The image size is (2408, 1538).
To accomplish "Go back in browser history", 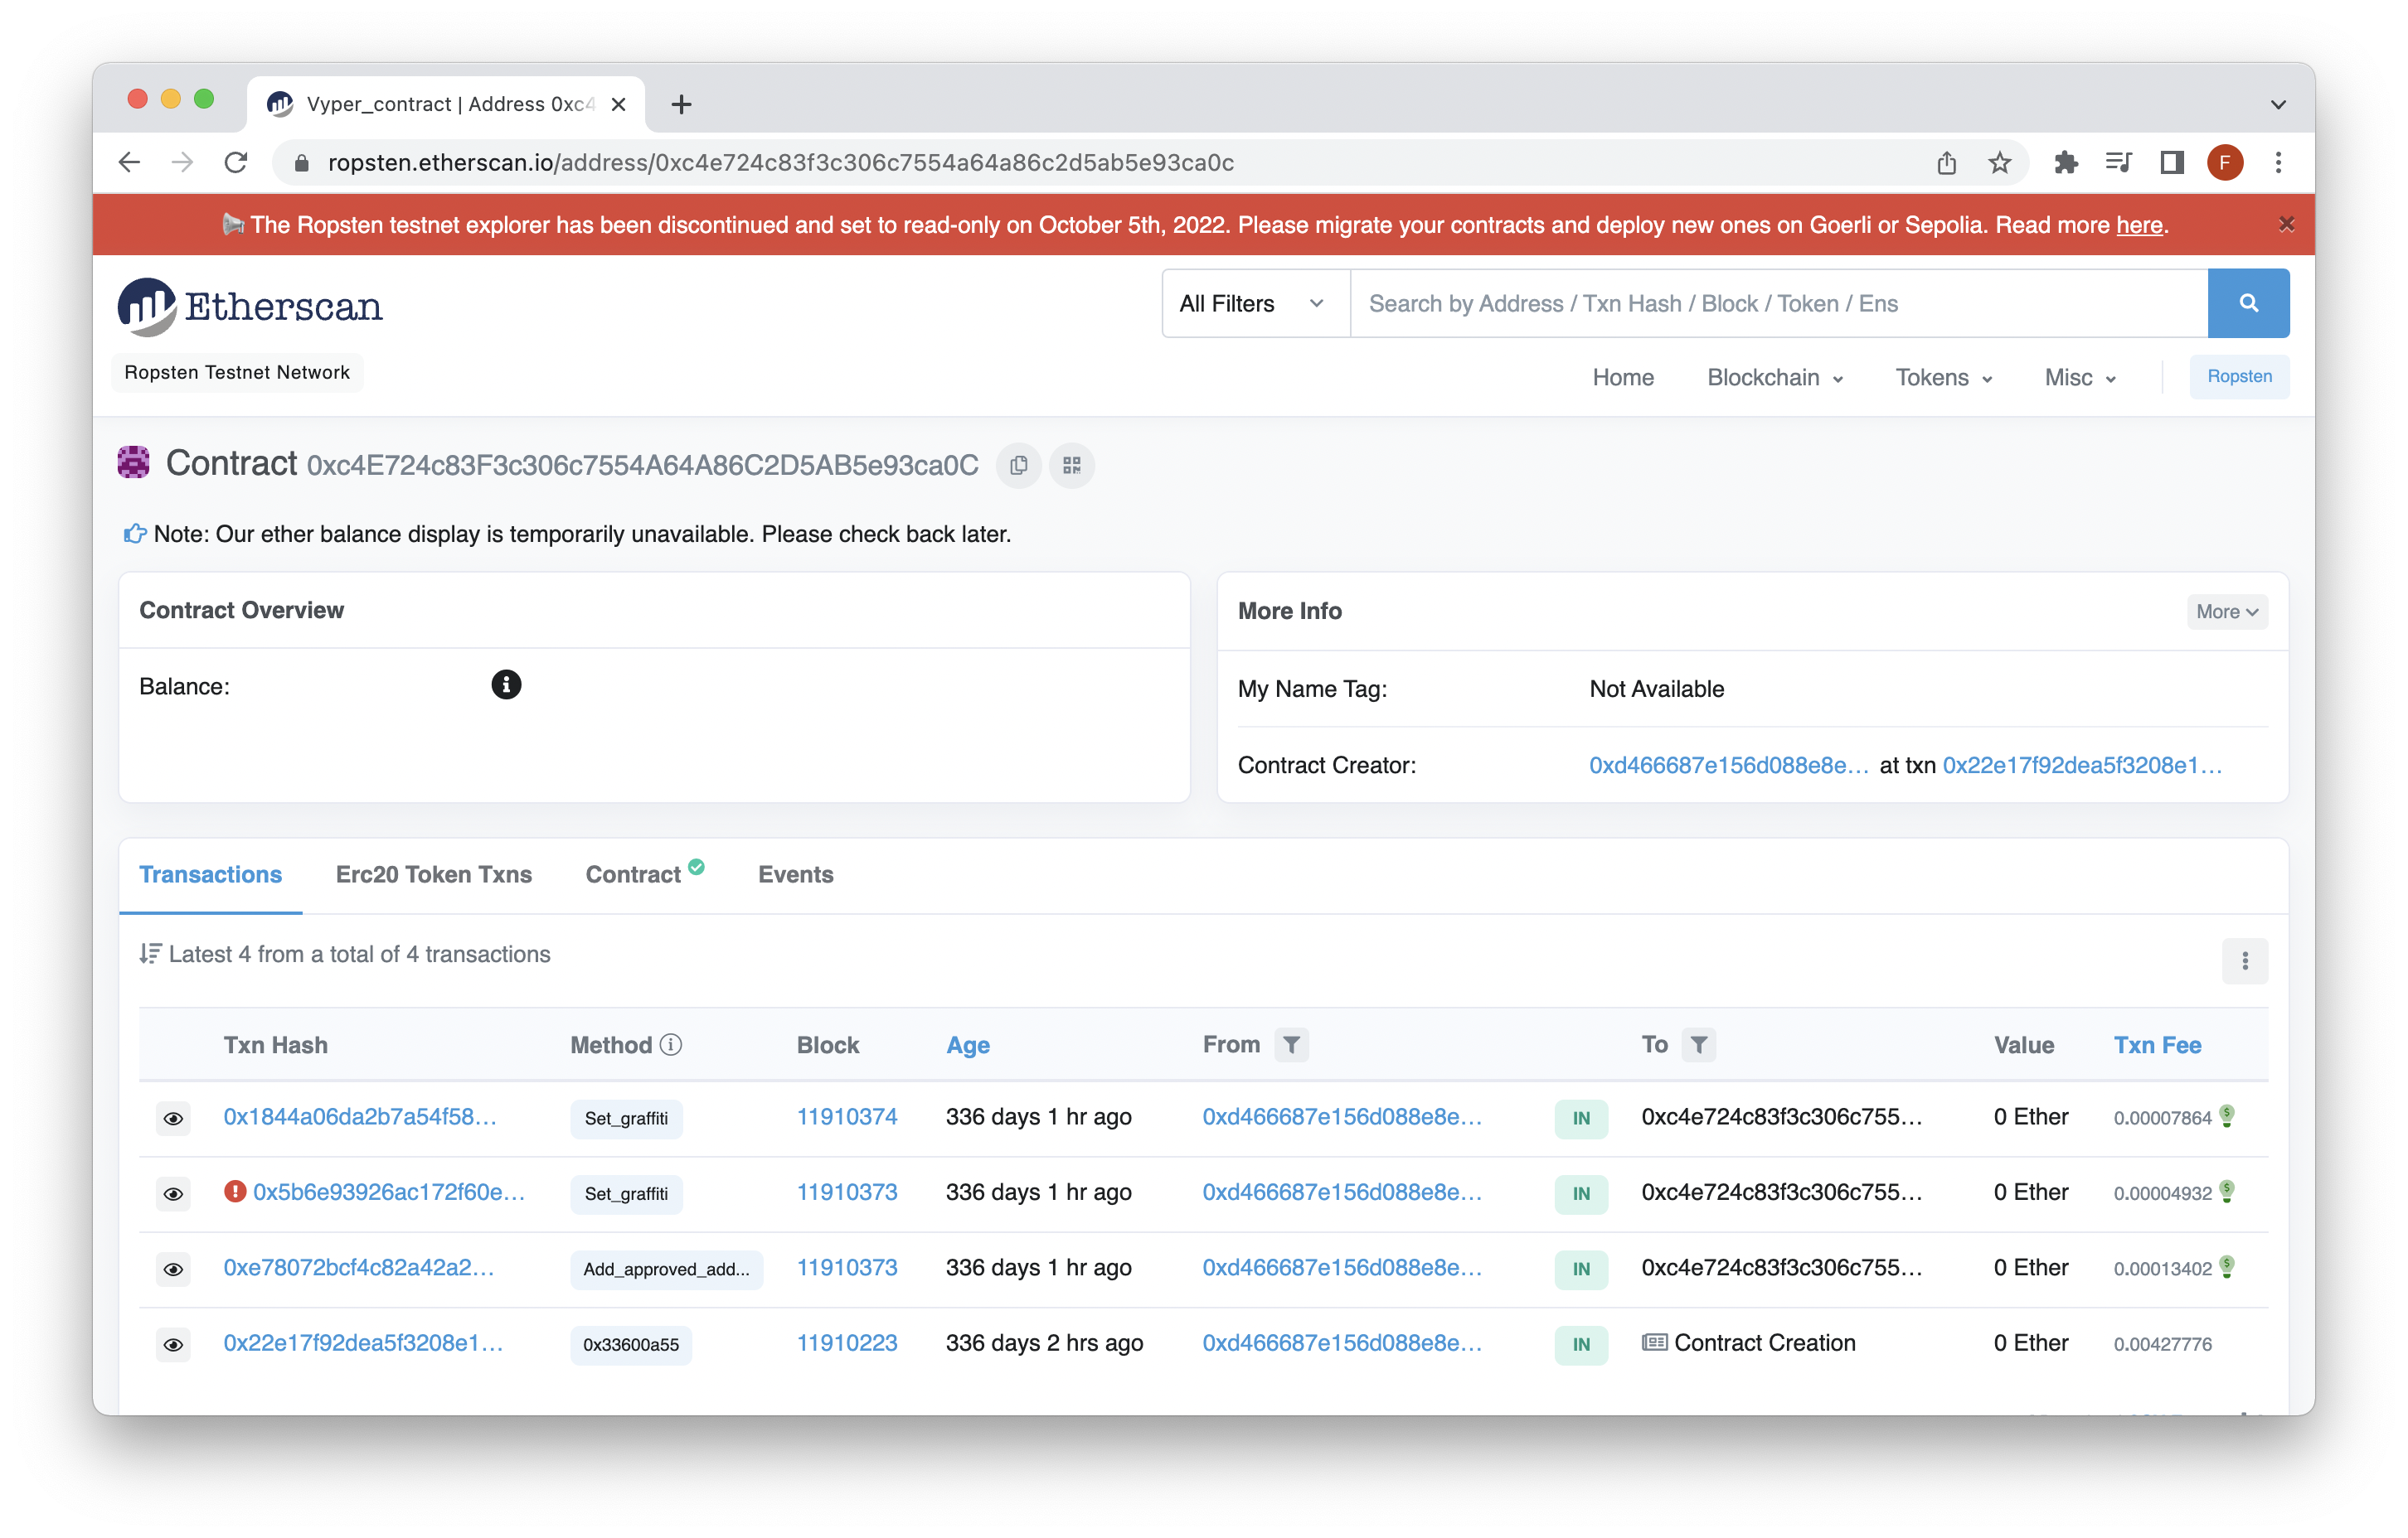I will click(129, 162).
